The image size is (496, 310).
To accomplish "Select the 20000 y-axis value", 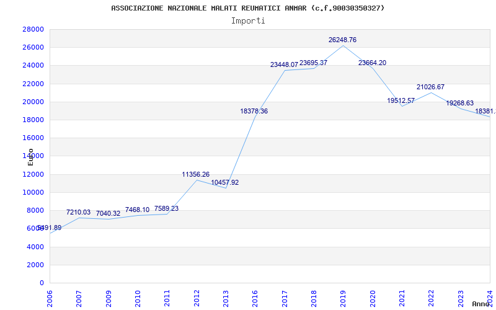I will click(33, 102).
